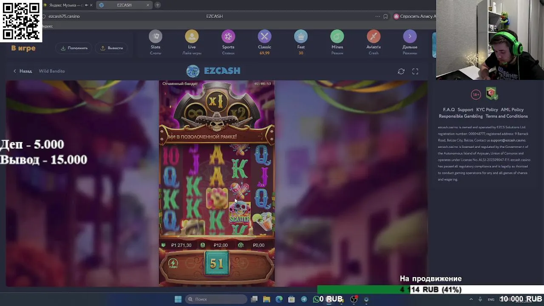Open the Mines game mode icon
The image size is (544, 306).
(x=337, y=37)
